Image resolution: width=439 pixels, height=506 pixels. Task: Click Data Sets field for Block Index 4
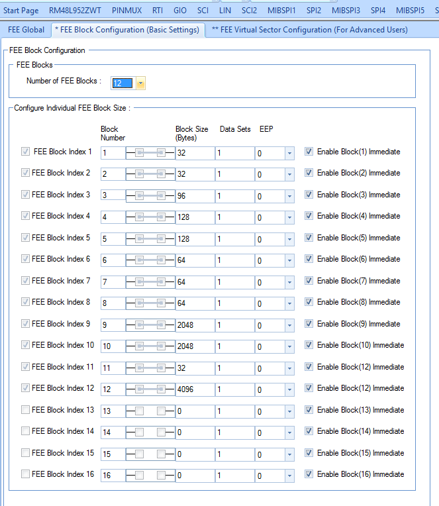pyautogui.click(x=235, y=217)
